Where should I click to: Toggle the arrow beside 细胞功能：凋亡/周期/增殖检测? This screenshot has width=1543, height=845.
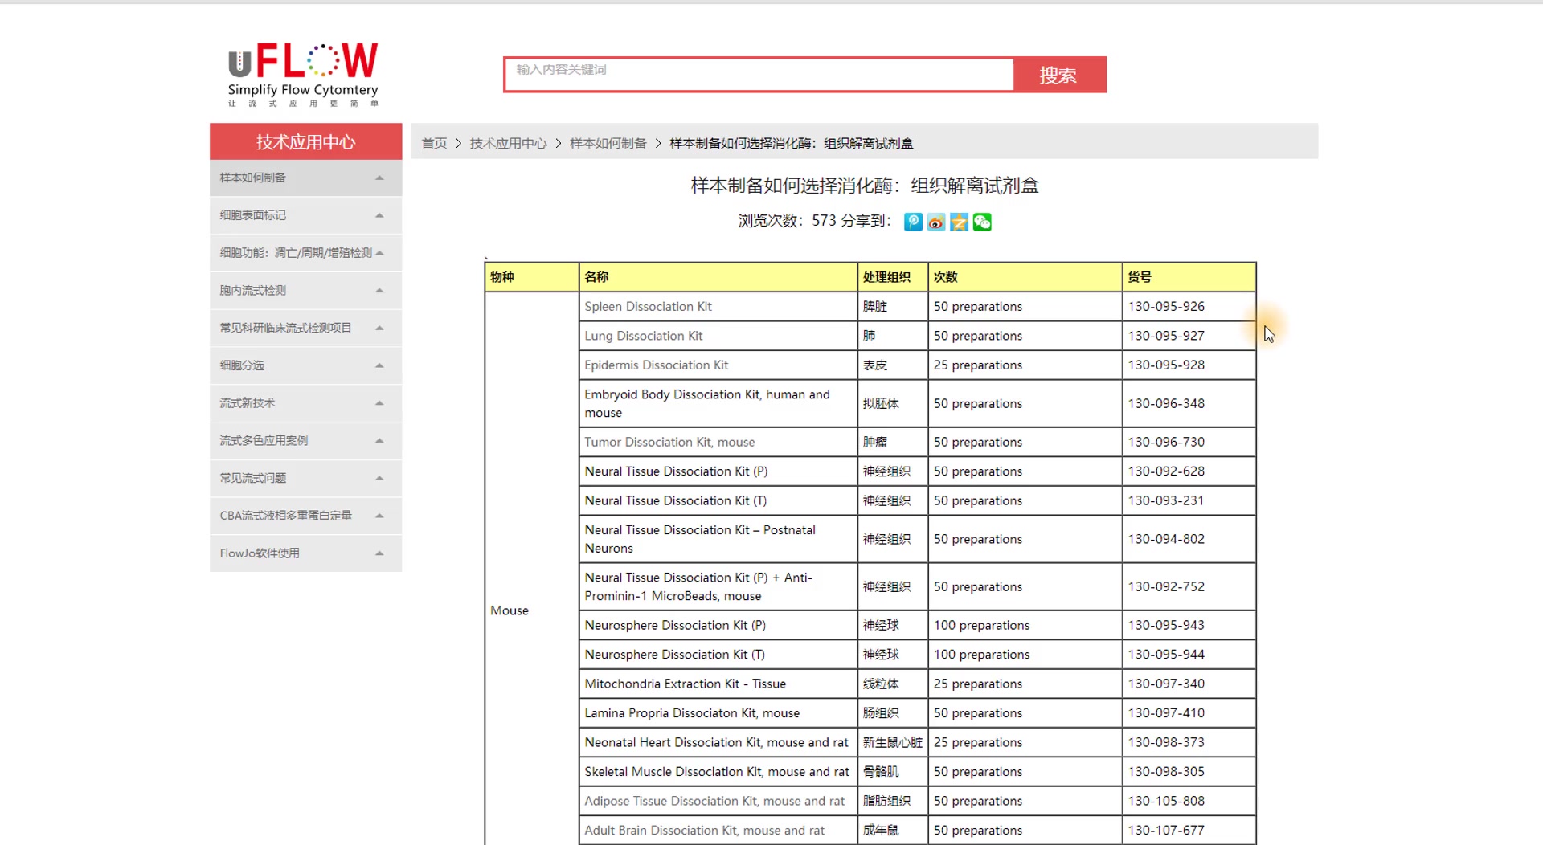point(379,253)
